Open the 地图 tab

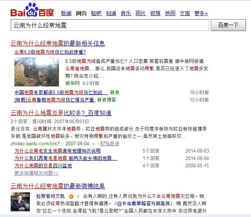[x=170, y=13]
